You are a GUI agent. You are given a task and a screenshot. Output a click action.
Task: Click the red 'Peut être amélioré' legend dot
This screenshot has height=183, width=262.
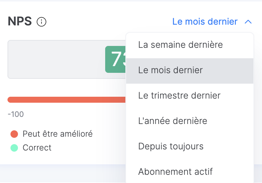(x=14, y=134)
